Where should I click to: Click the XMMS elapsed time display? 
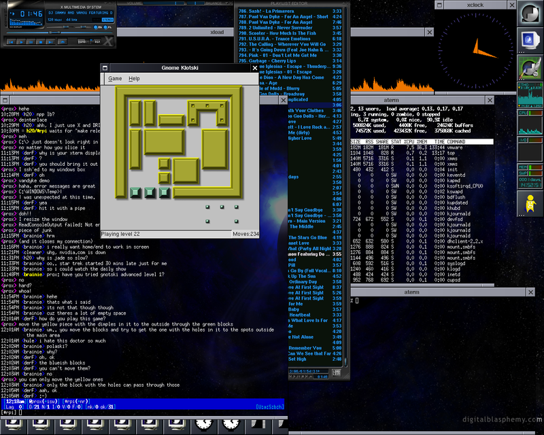tap(31, 14)
